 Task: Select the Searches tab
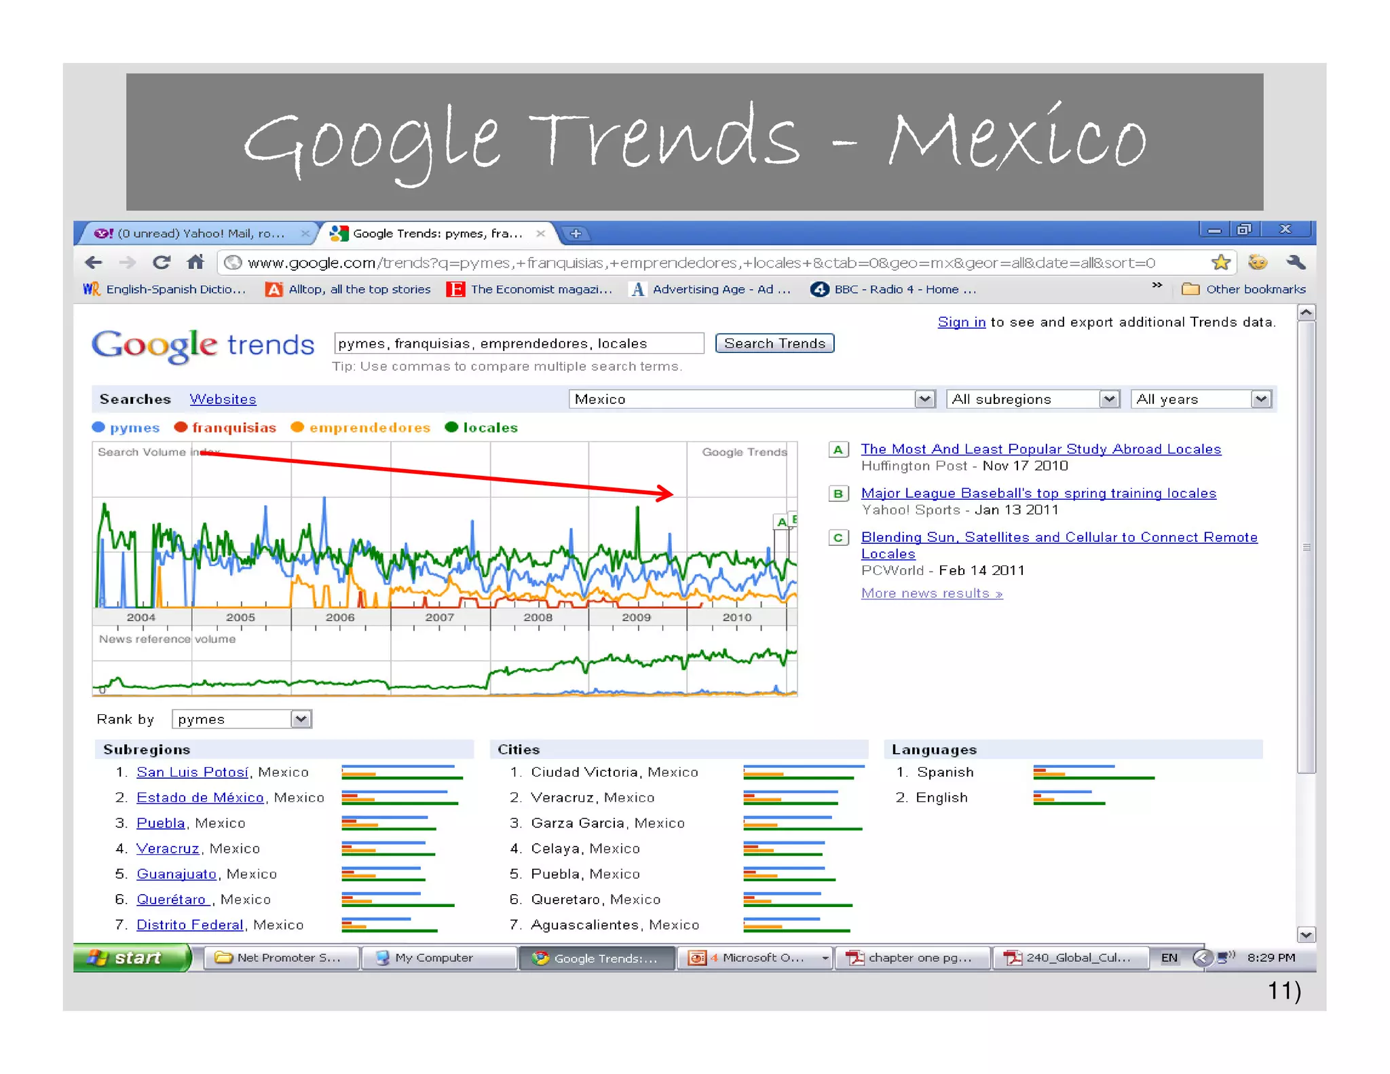point(135,399)
